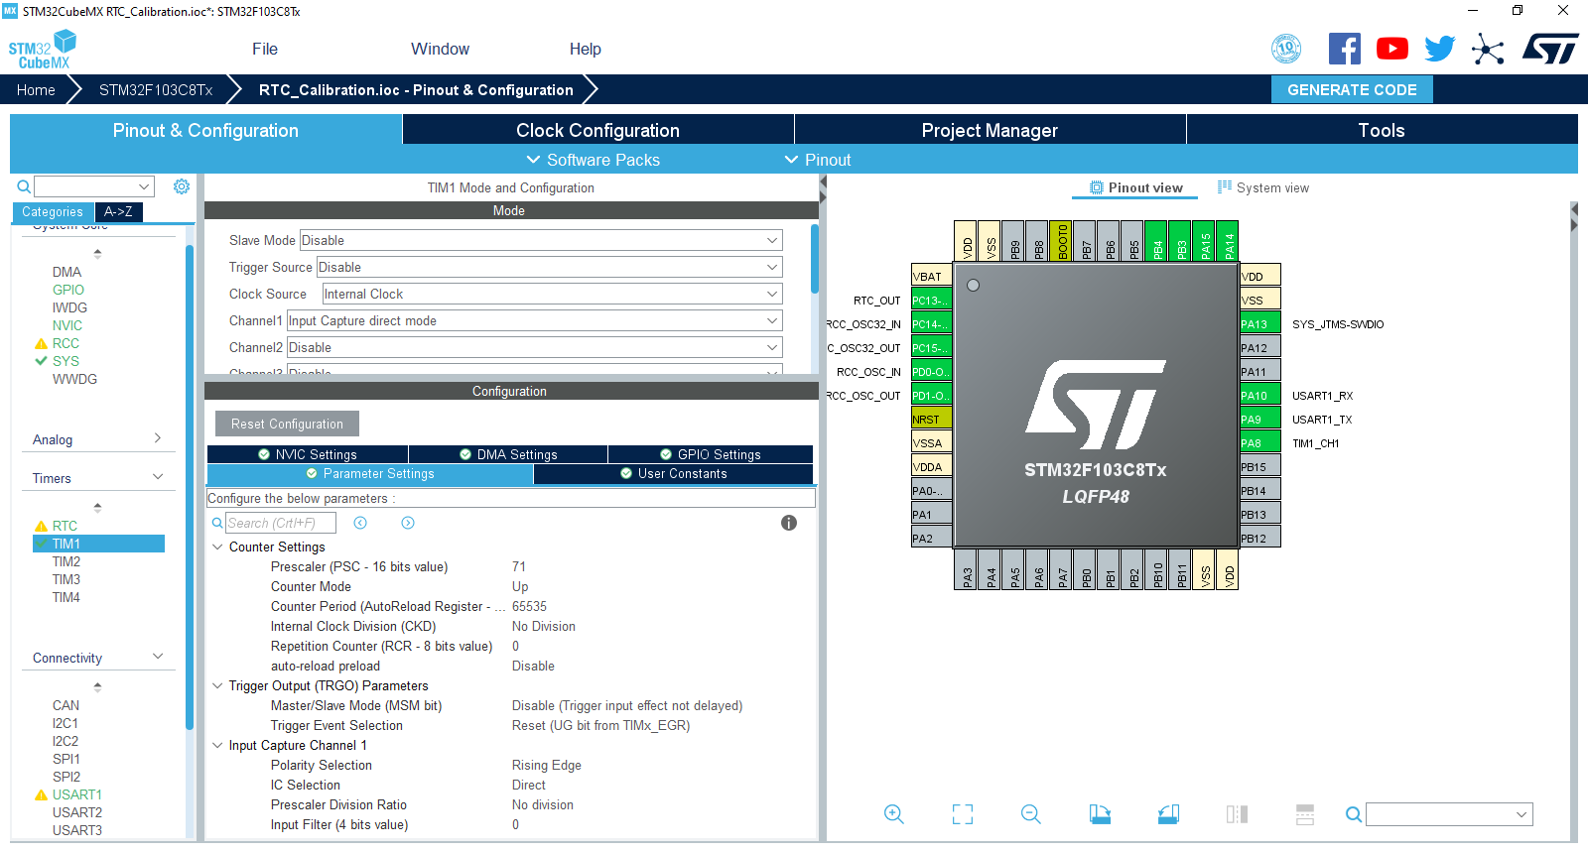Viewport: 1588px width, 853px height.
Task: Zoom in on the pinout view
Action: tap(894, 814)
